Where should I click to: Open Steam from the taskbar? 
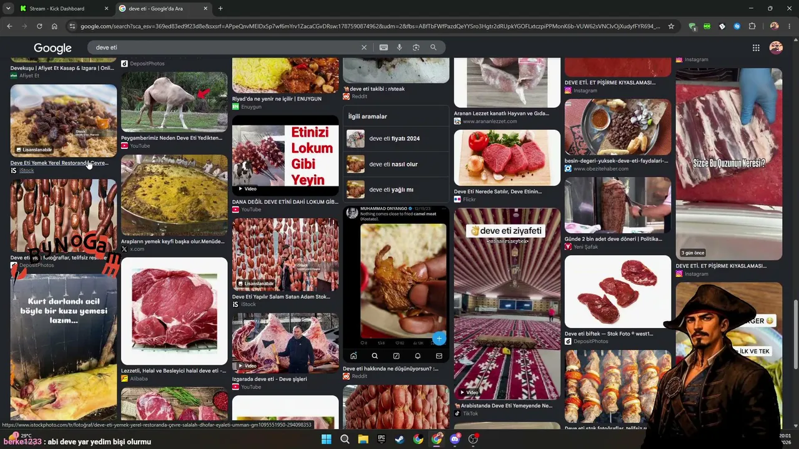(x=399, y=439)
